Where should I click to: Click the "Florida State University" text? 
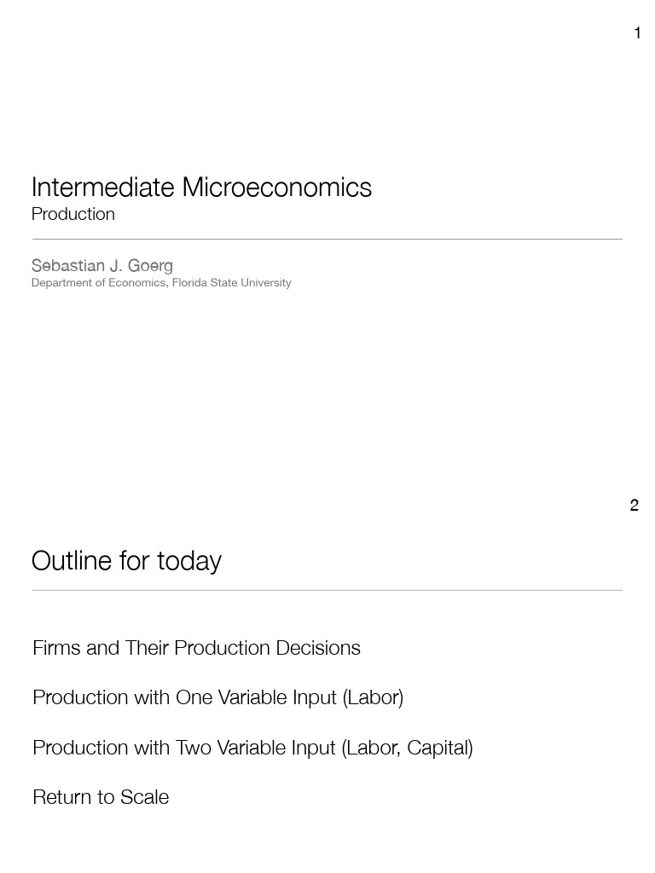point(231,283)
